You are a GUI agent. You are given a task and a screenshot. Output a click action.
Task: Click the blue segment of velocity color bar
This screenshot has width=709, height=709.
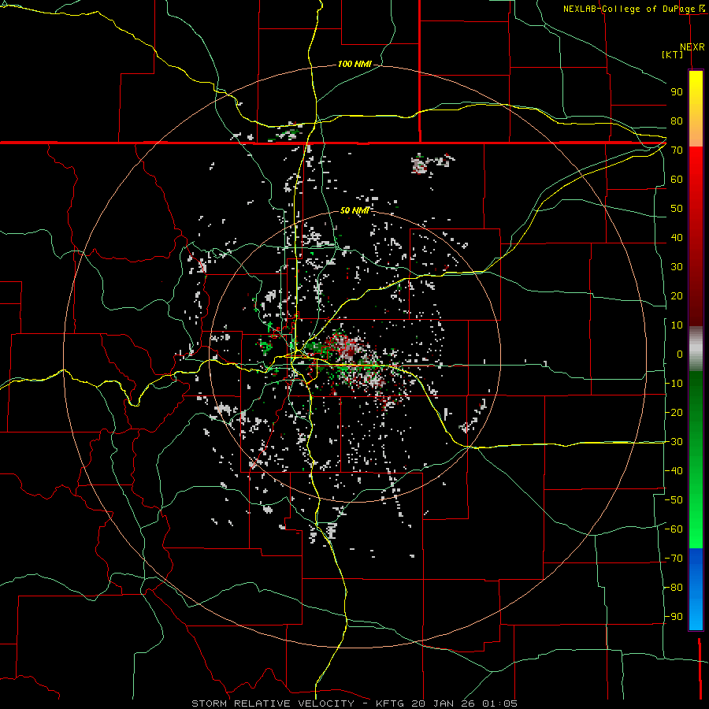tap(696, 589)
